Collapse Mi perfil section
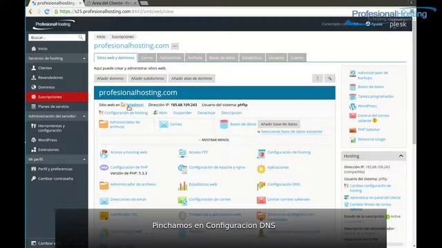This screenshot has width=442, height=248. [84, 159]
